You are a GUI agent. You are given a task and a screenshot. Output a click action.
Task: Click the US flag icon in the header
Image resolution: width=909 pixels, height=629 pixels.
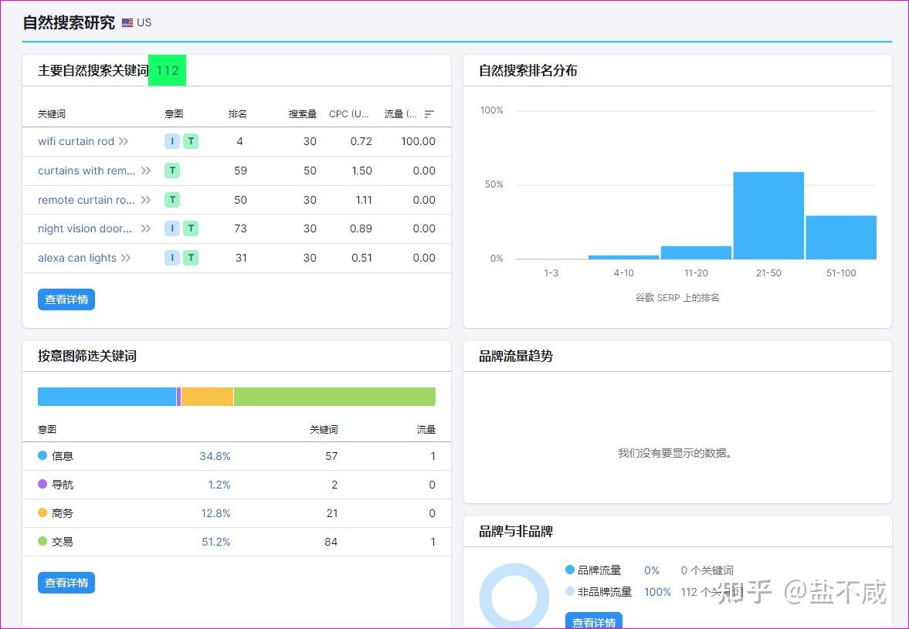click(x=127, y=22)
